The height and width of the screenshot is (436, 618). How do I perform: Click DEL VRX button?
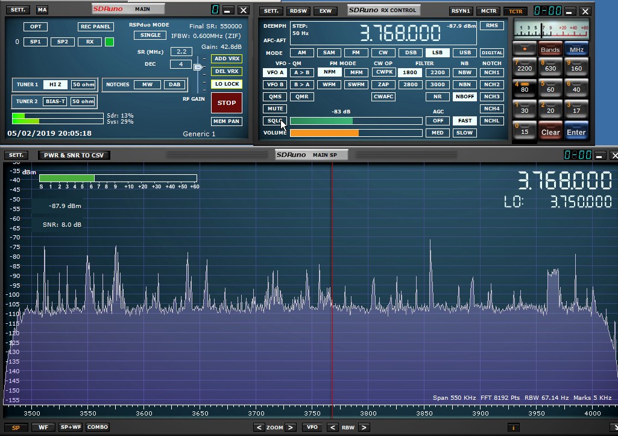click(227, 71)
